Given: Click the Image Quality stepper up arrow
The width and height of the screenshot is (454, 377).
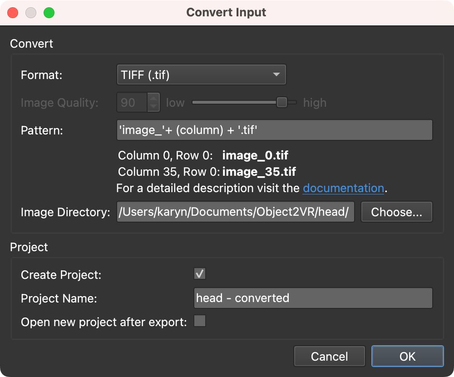Looking at the screenshot, I should [153, 98].
